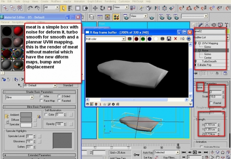This screenshot has height=159, width=231.
Task: Click the Set Key button
Action: click(148, 157)
